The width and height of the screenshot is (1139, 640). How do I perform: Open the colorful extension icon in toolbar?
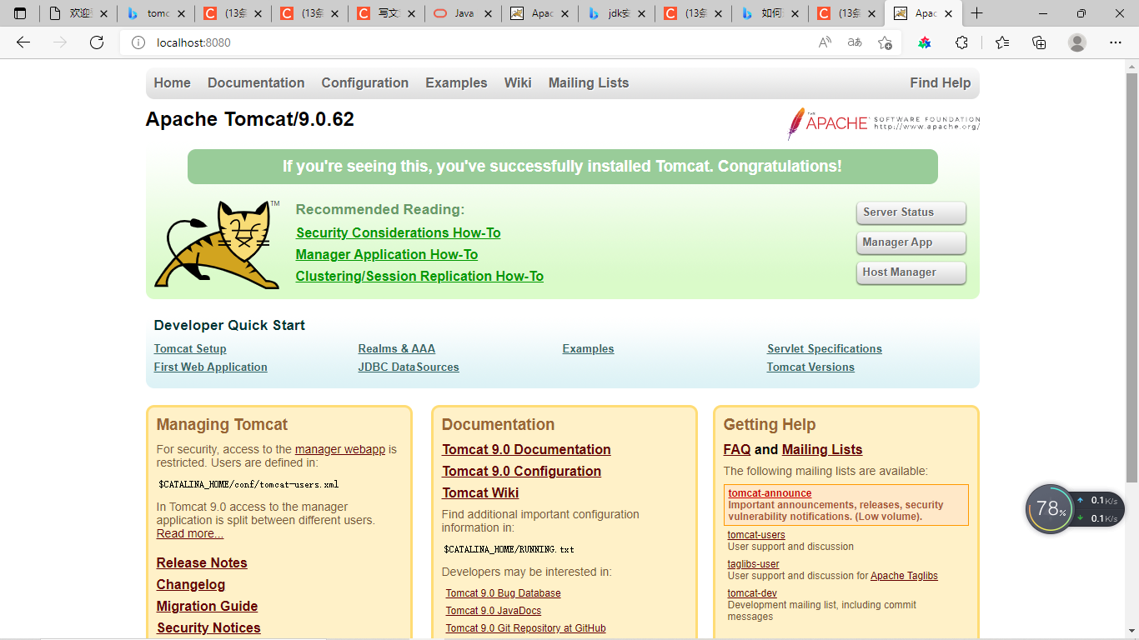925,42
